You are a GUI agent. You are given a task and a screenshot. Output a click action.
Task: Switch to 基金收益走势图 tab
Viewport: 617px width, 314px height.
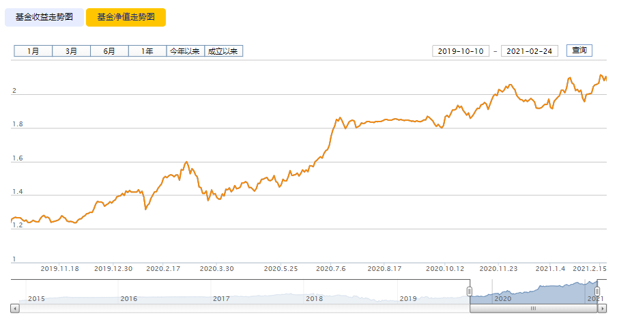click(x=44, y=17)
